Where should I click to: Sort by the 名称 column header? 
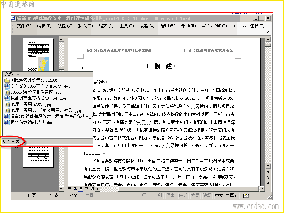48,74
